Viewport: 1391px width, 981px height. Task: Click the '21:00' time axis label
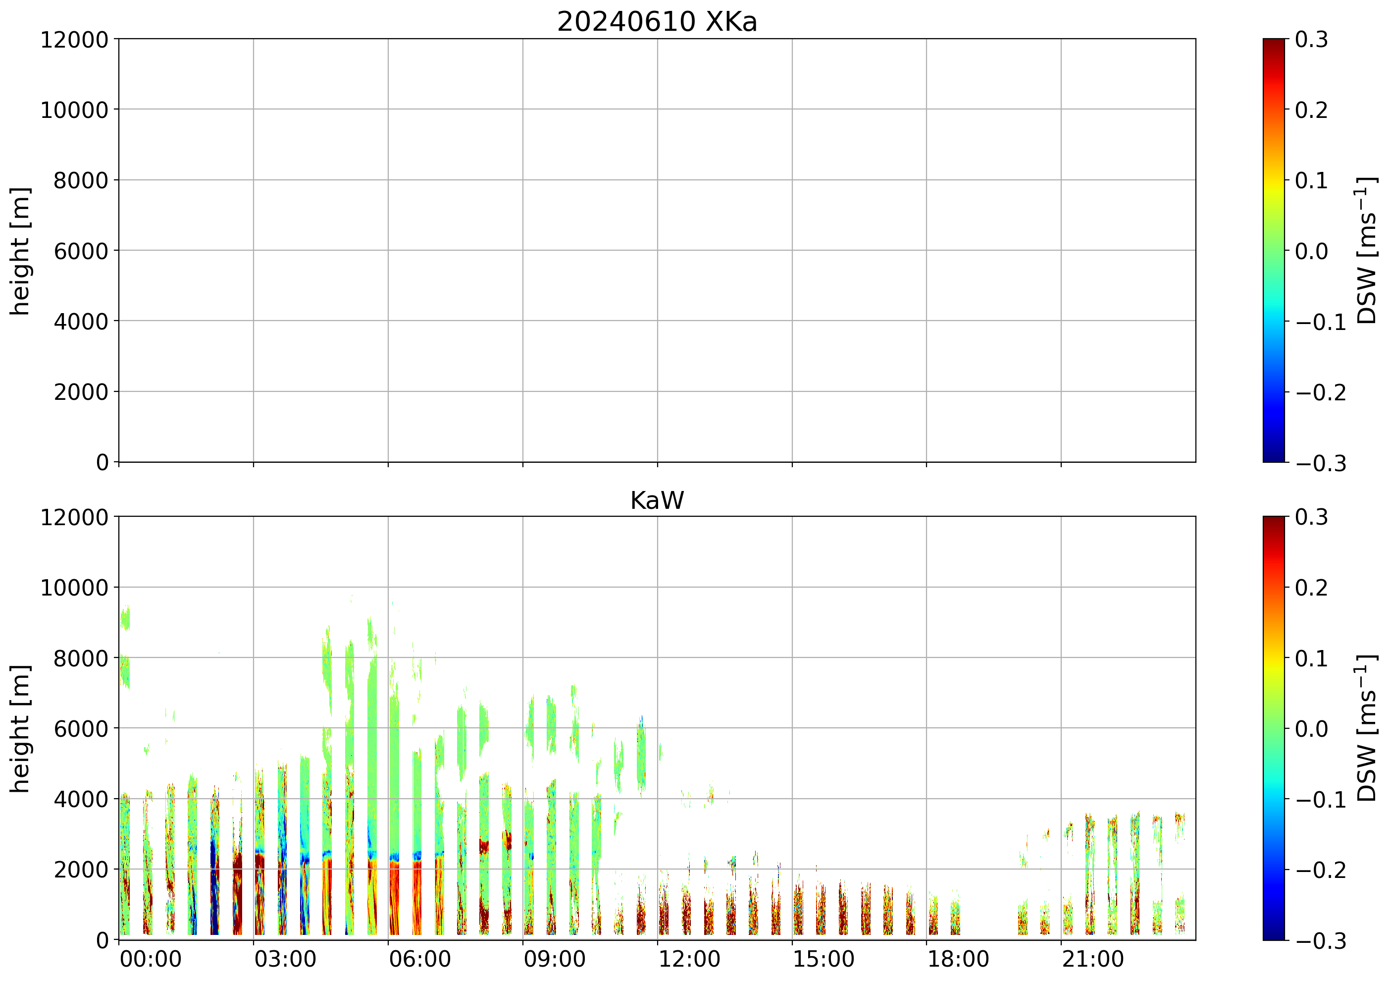(1092, 960)
